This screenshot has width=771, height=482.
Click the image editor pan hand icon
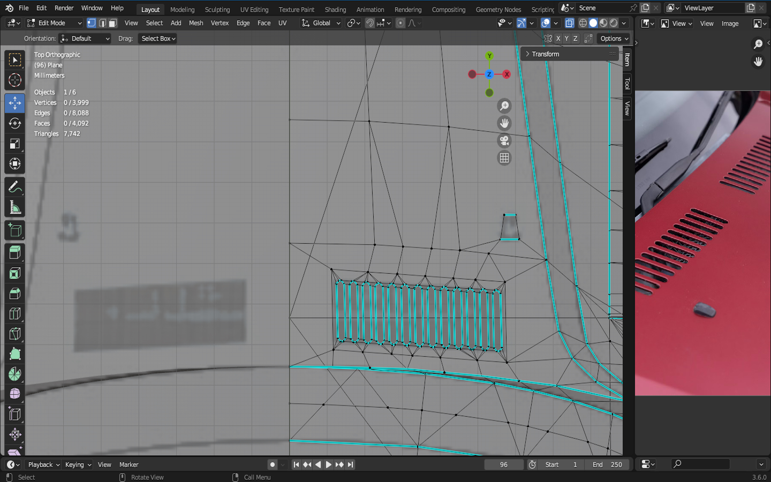coord(758,62)
